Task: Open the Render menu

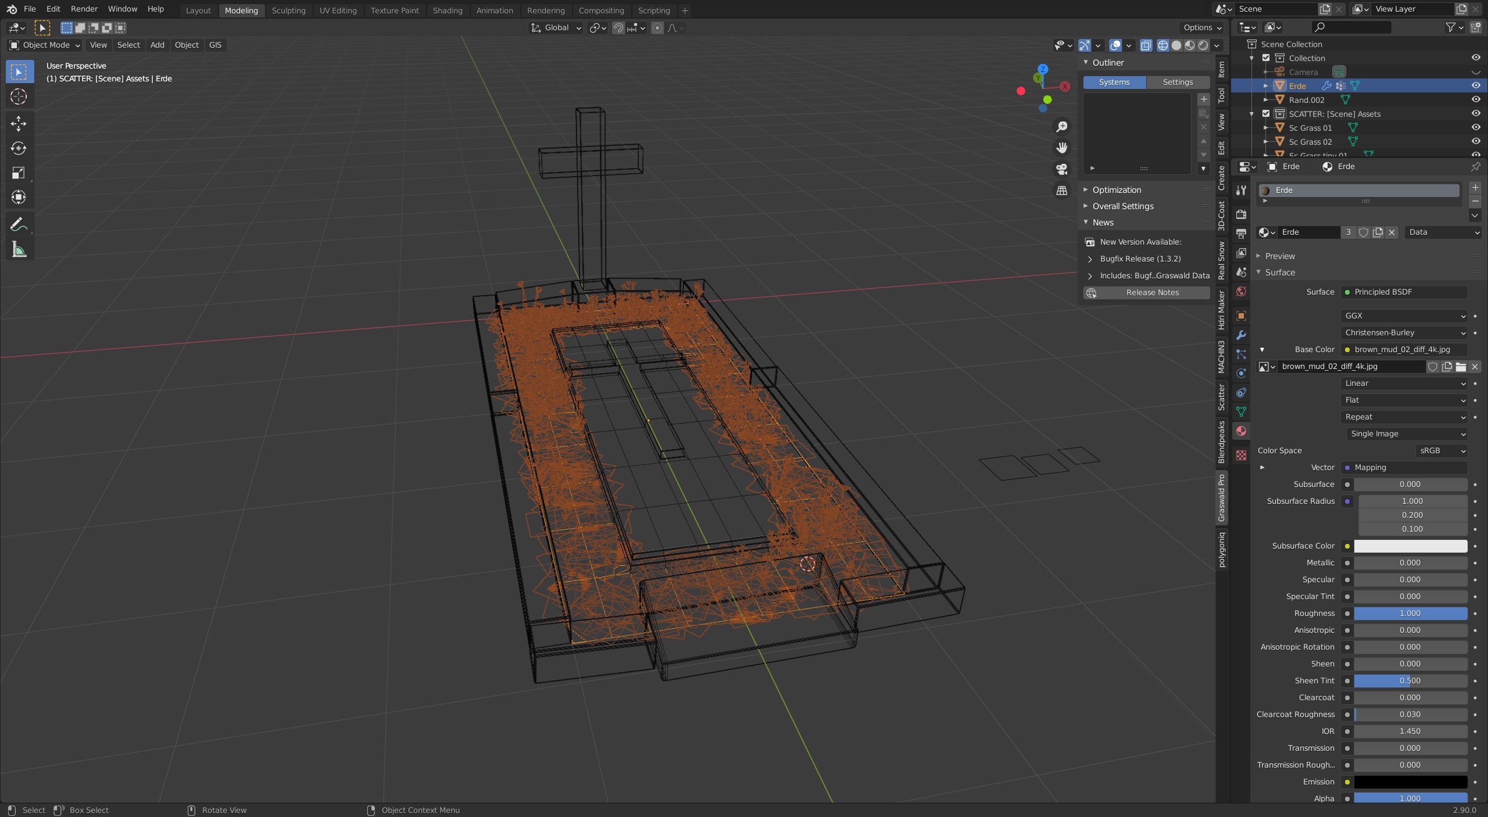Action: (84, 9)
